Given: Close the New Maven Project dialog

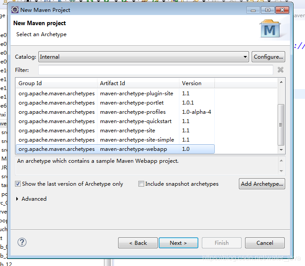Looking at the screenshot, I should 282,10.
